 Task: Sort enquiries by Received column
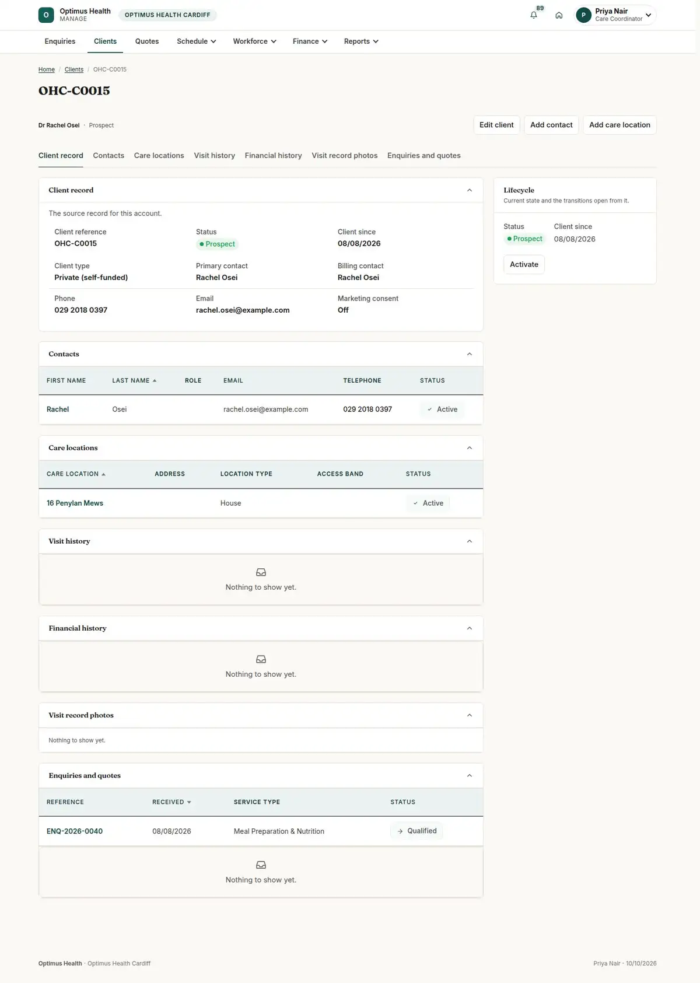pyautogui.click(x=171, y=802)
